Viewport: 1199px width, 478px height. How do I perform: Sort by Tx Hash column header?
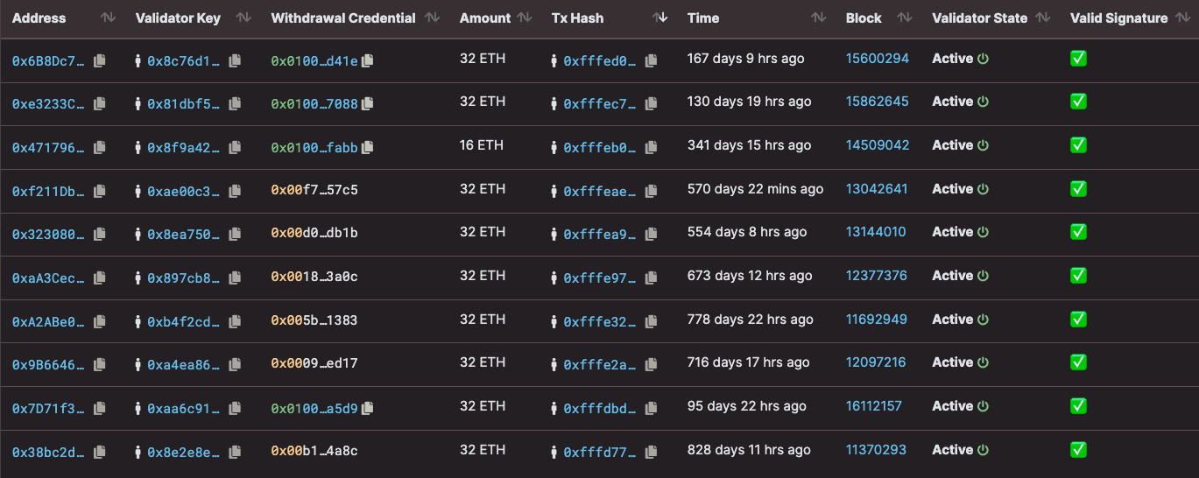pos(577,18)
